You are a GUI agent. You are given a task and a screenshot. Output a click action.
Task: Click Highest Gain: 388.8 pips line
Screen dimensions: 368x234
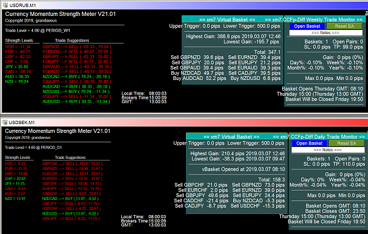point(233,36)
